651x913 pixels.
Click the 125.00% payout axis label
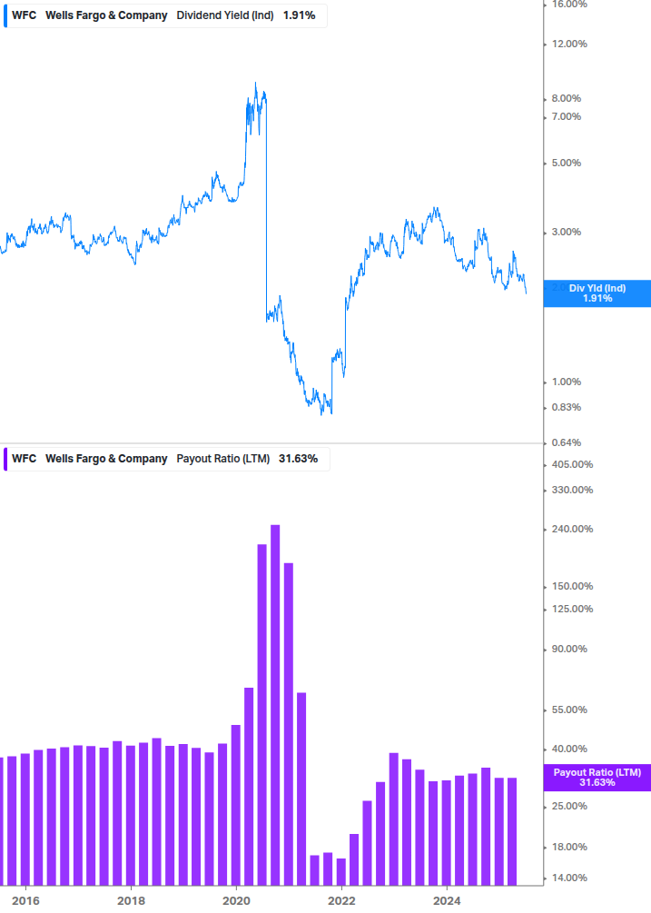click(x=572, y=609)
